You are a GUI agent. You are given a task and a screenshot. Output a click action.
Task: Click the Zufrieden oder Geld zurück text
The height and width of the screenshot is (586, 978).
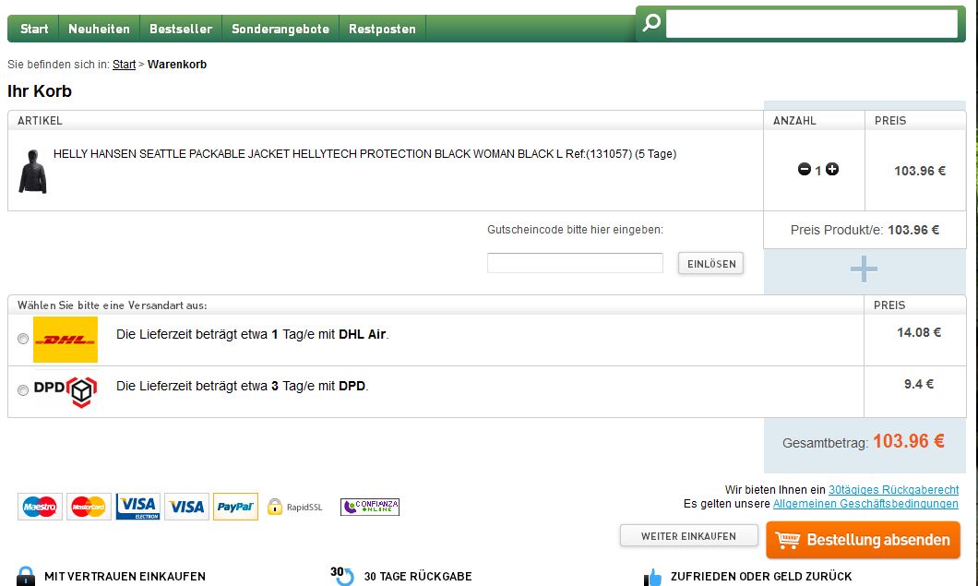(x=761, y=577)
